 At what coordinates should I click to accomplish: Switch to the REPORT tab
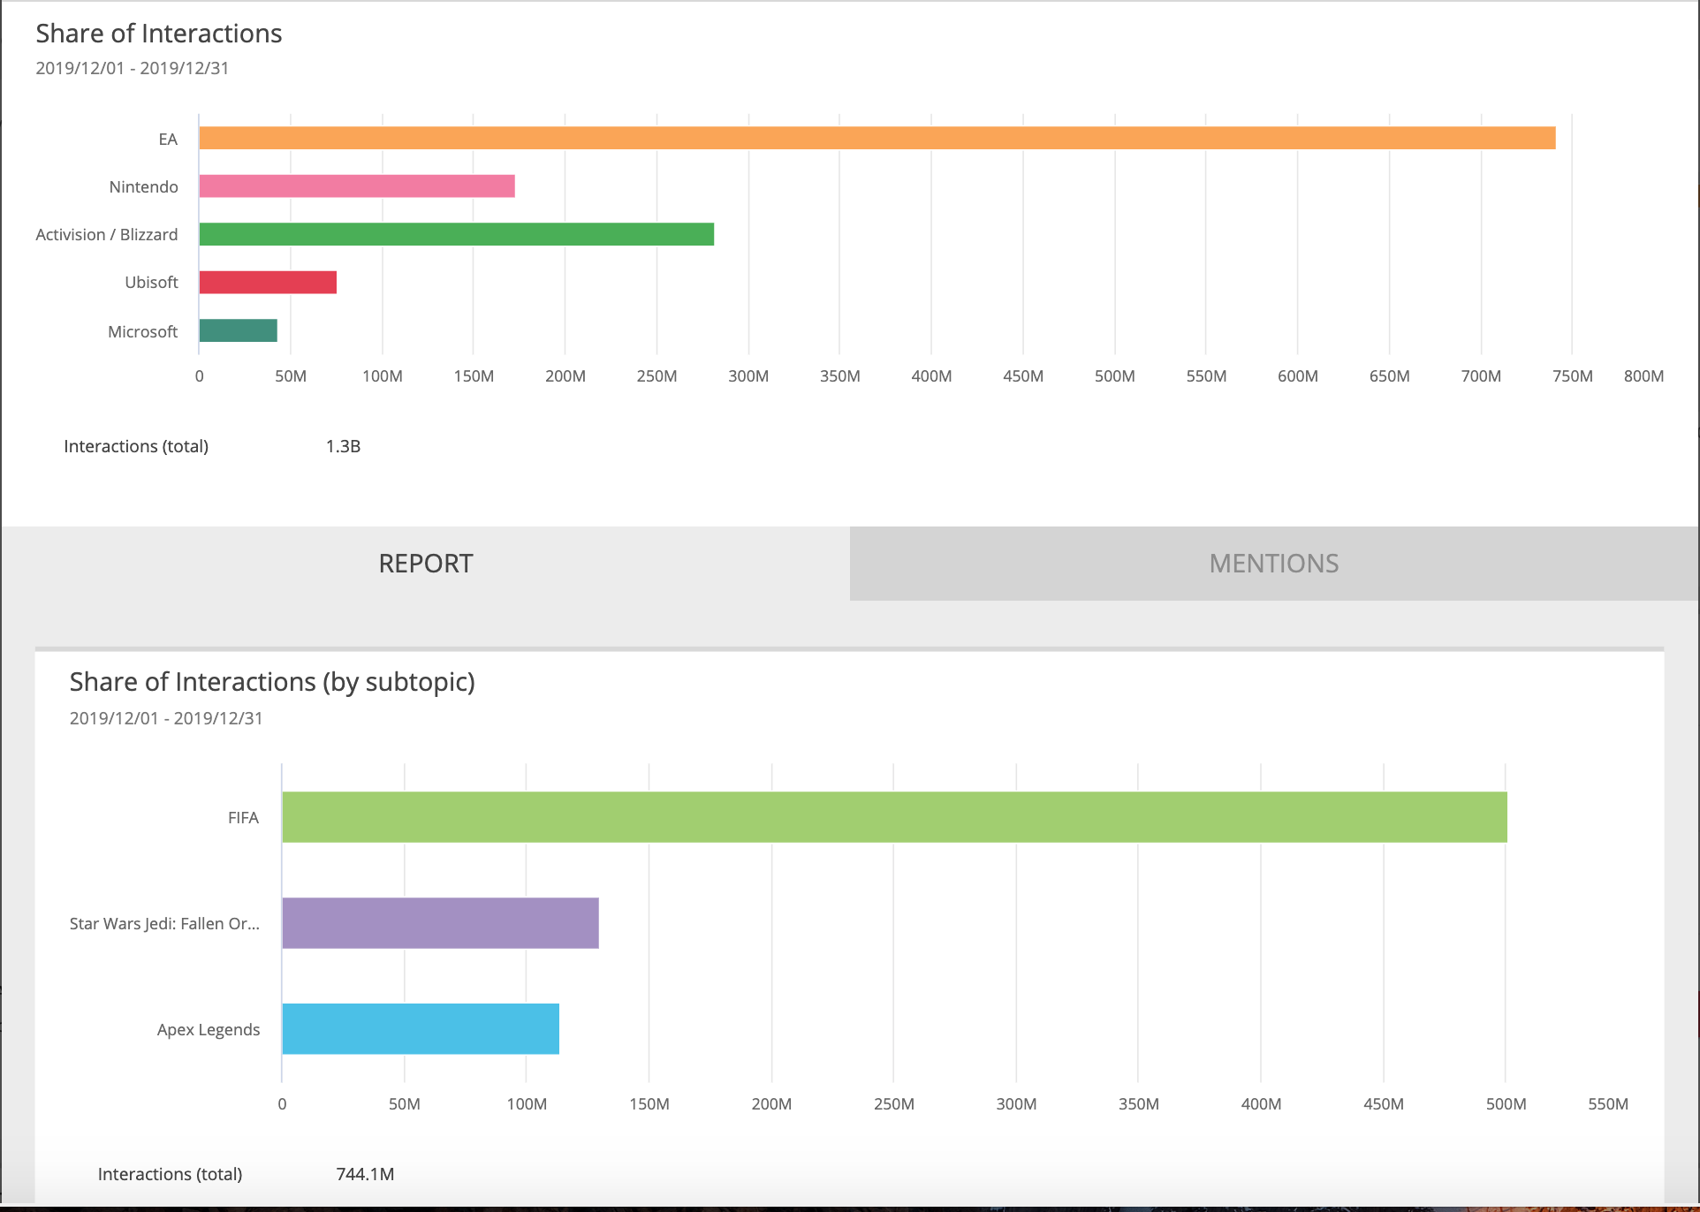(x=425, y=564)
